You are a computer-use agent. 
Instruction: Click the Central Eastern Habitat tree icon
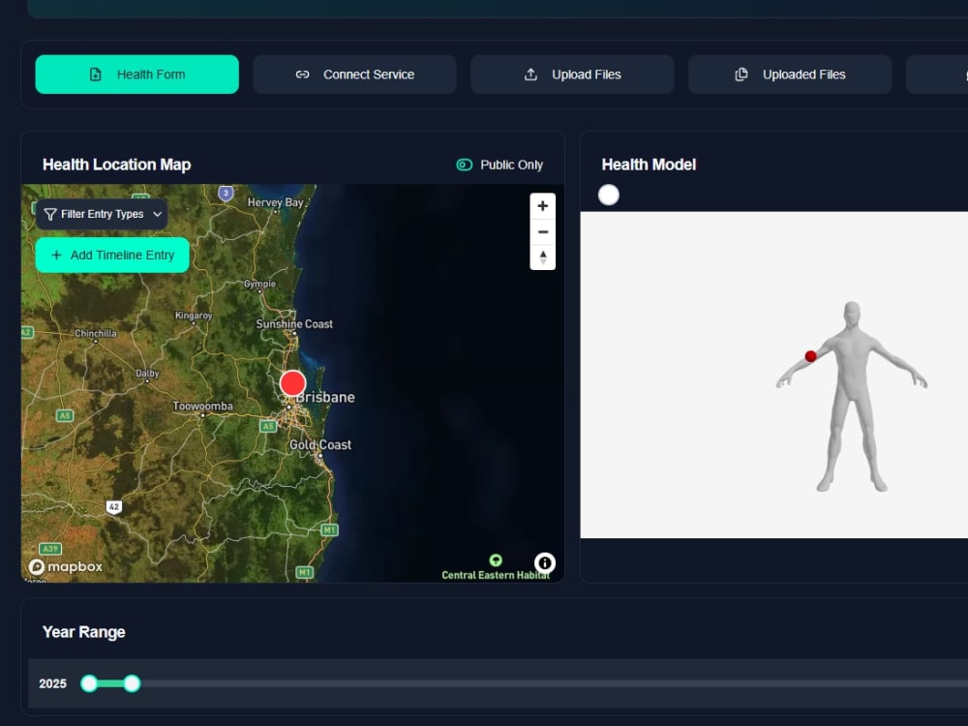click(x=496, y=560)
